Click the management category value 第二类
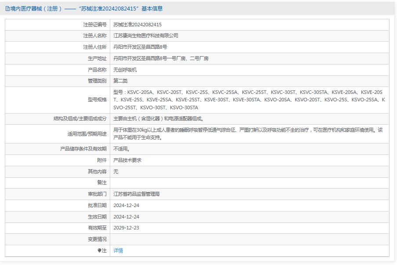The width and height of the screenshot is (397, 265). click(x=120, y=81)
